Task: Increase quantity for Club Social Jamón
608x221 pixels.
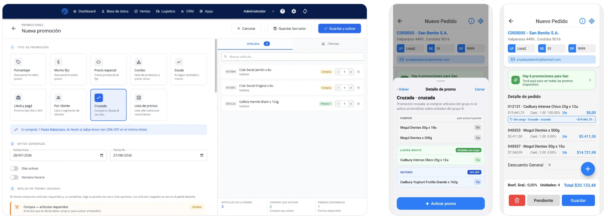Action: point(351,72)
